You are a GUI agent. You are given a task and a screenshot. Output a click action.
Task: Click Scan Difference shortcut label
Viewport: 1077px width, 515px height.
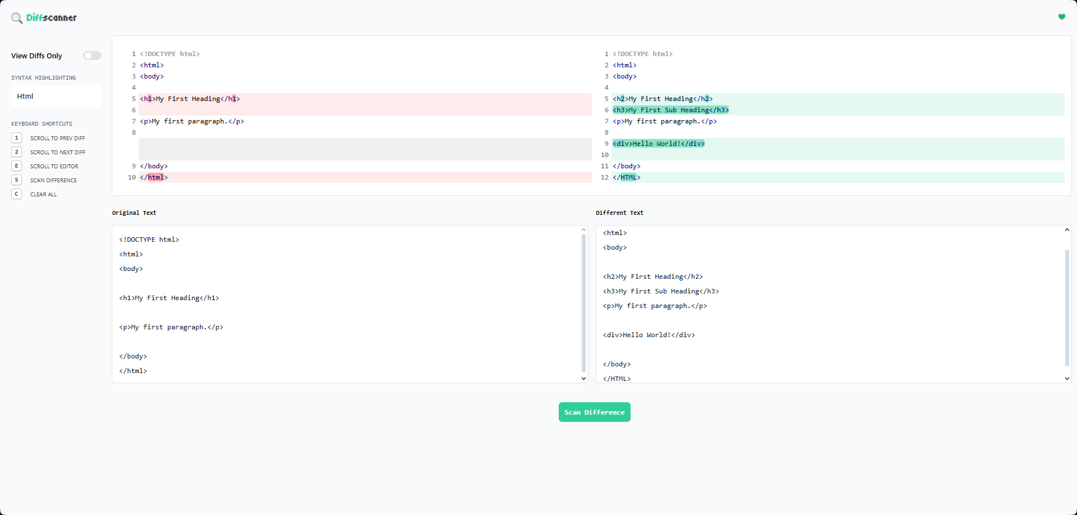(53, 181)
